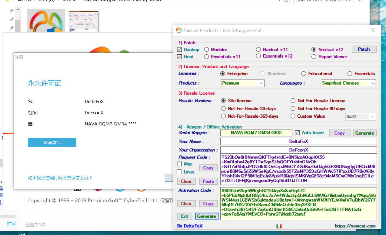Click inside the Request Code text box
Screen dimensions: 386x235
(x=299, y=169)
